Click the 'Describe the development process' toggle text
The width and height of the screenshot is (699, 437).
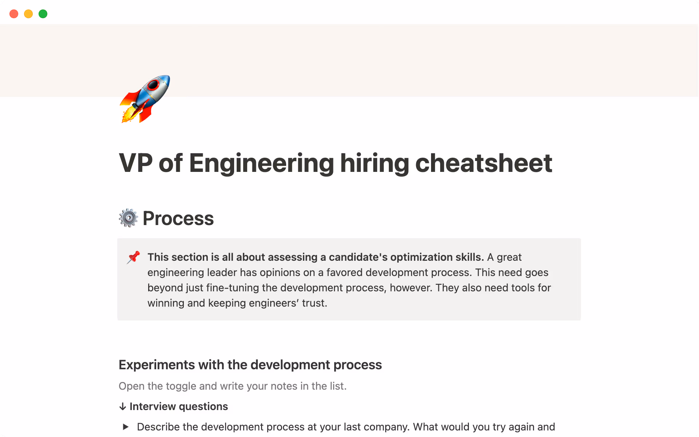click(345, 427)
